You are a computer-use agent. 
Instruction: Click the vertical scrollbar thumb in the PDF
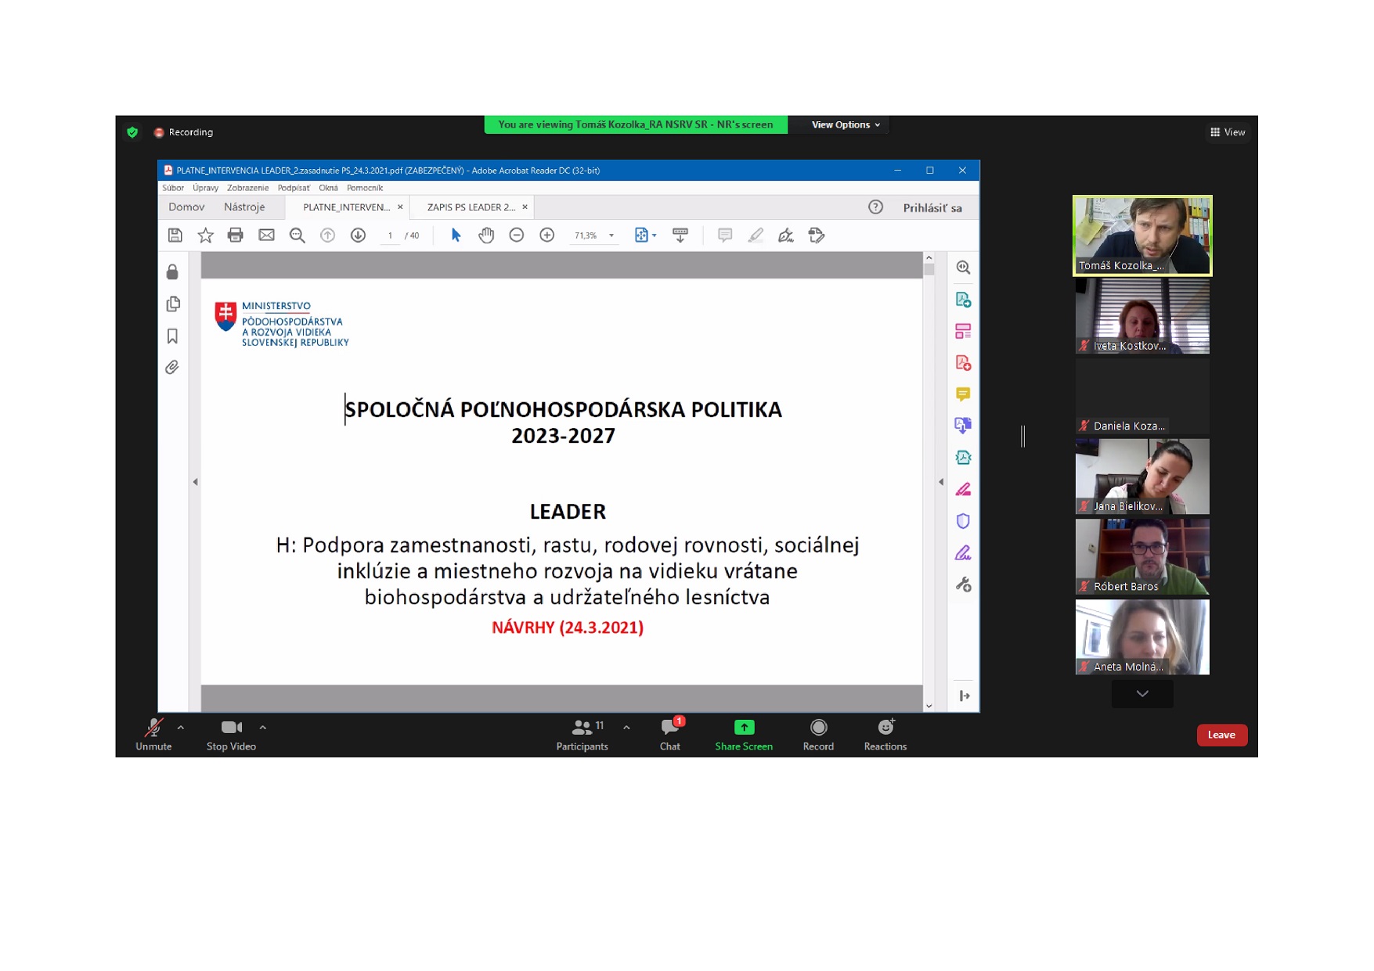(929, 270)
